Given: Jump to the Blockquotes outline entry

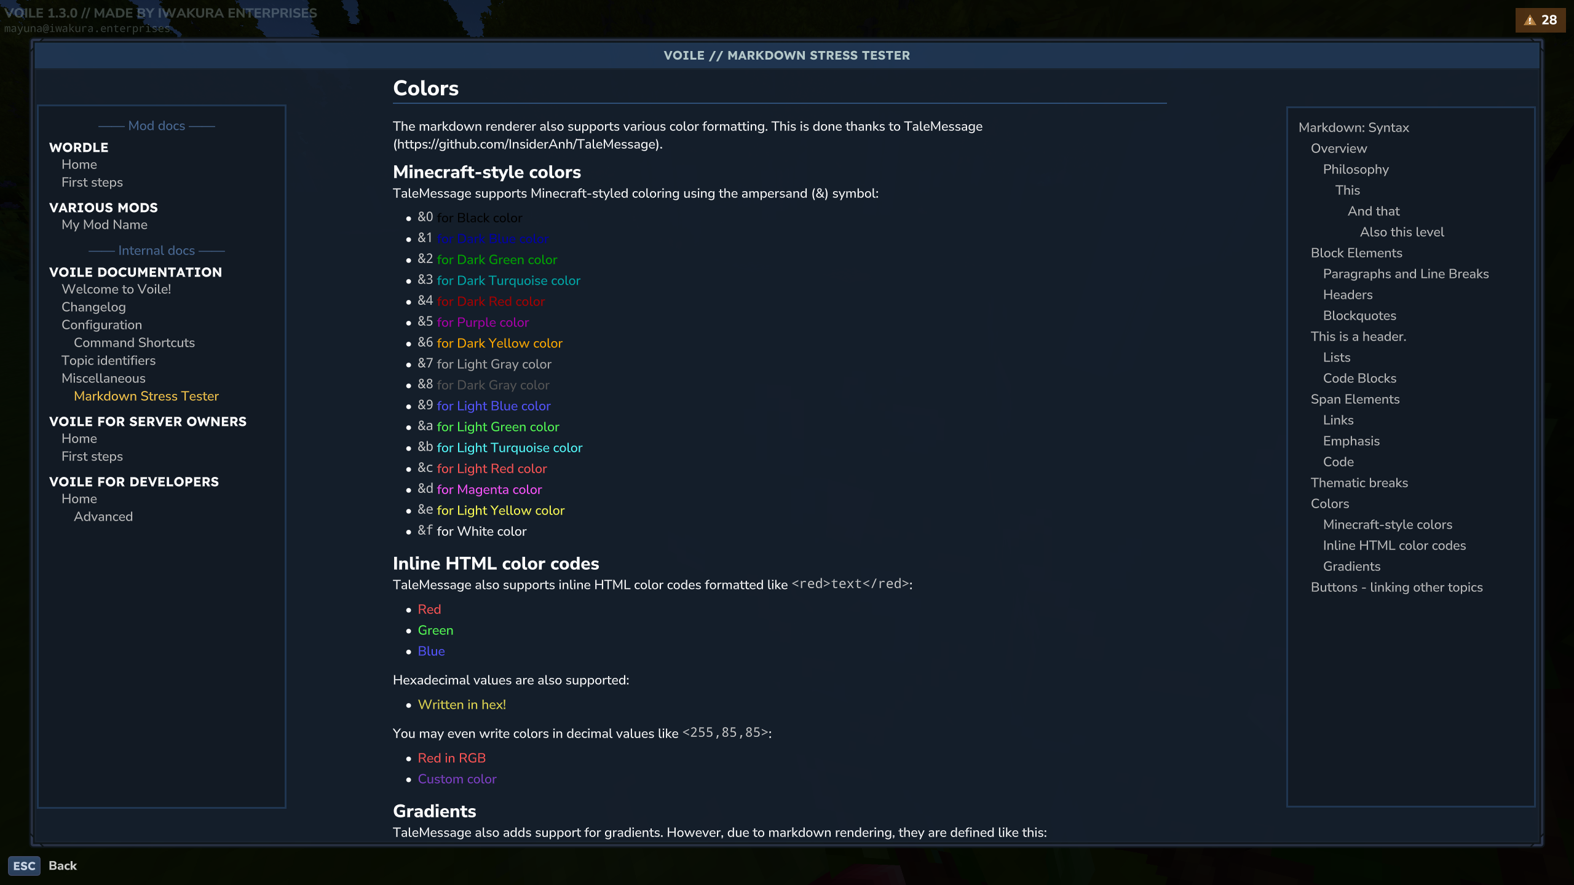Looking at the screenshot, I should (1359, 315).
